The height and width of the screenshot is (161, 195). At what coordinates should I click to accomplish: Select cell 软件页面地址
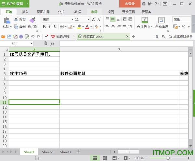click(x=119, y=74)
